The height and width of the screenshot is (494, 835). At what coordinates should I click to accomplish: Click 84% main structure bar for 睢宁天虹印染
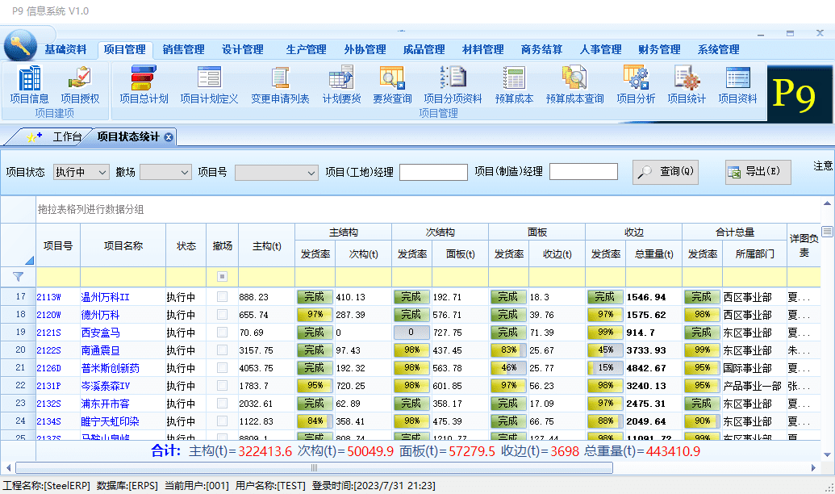tap(315, 421)
